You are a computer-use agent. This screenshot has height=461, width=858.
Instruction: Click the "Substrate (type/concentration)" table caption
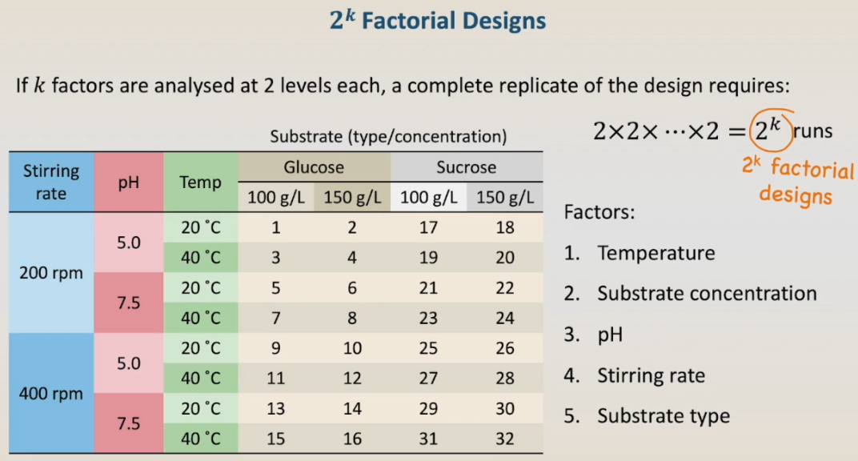click(388, 137)
